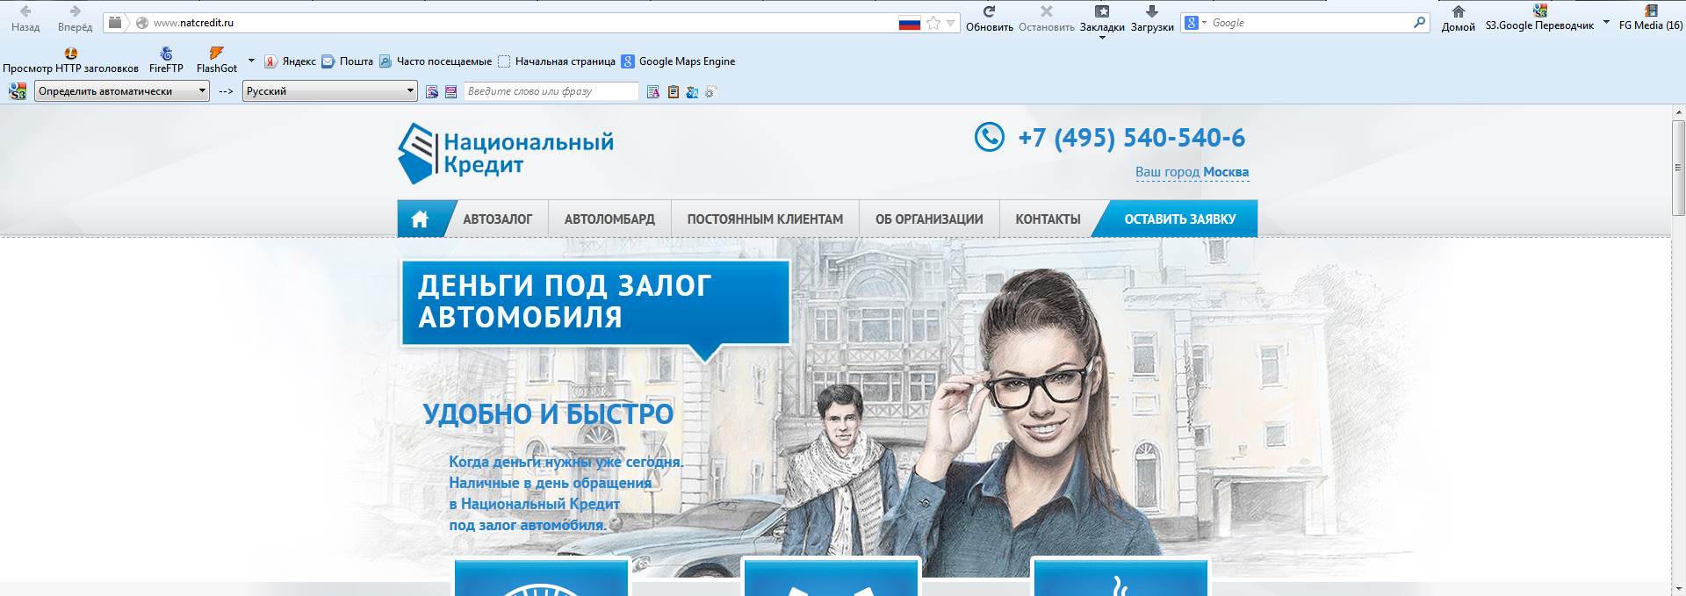The width and height of the screenshot is (1686, 596).
Task: Change city via Ваш город Москва link
Action: [1192, 172]
